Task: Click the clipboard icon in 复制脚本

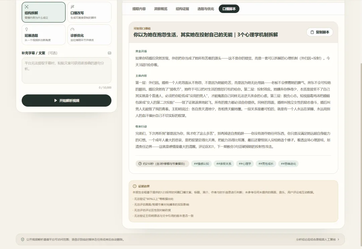Action: [312, 32]
